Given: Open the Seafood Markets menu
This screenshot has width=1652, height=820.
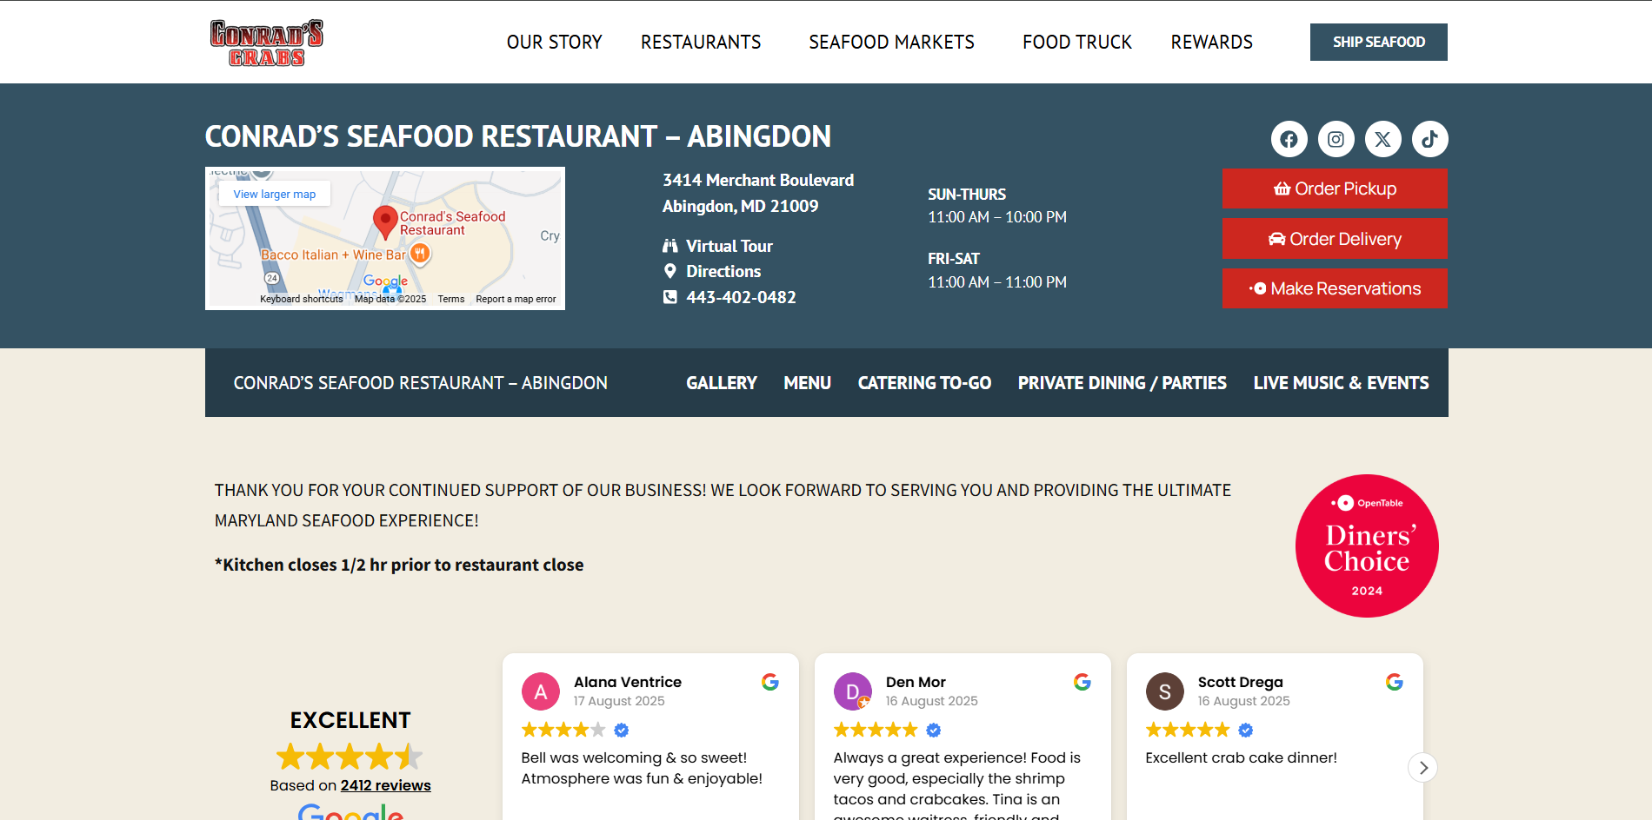Looking at the screenshot, I should (891, 42).
